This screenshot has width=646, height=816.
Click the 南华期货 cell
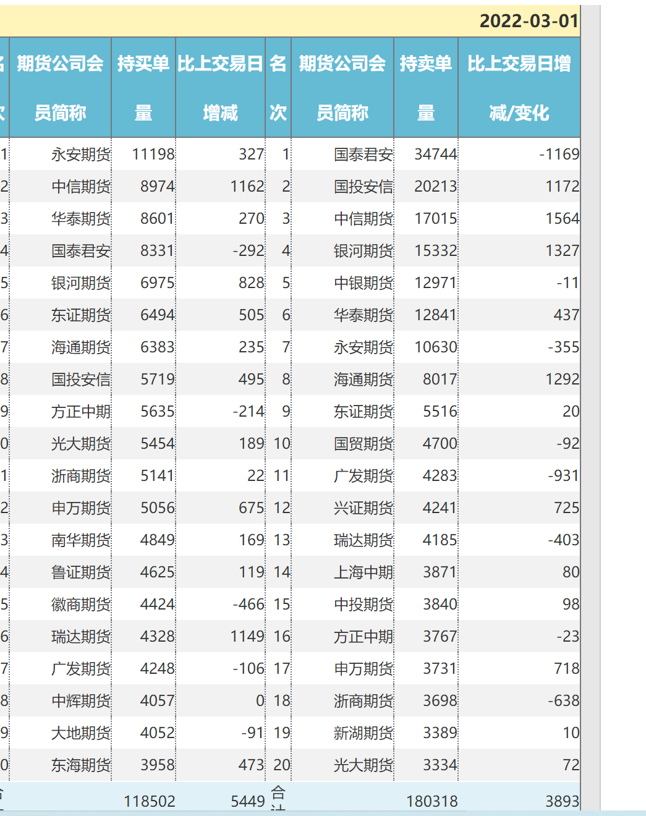(60, 540)
